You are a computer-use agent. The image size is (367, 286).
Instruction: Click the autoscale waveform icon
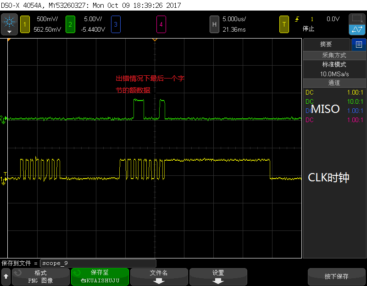point(357,30)
